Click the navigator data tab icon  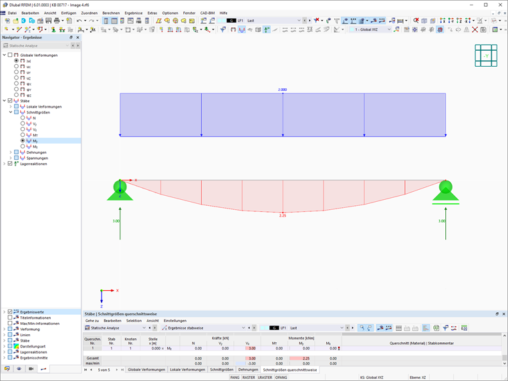7,369
